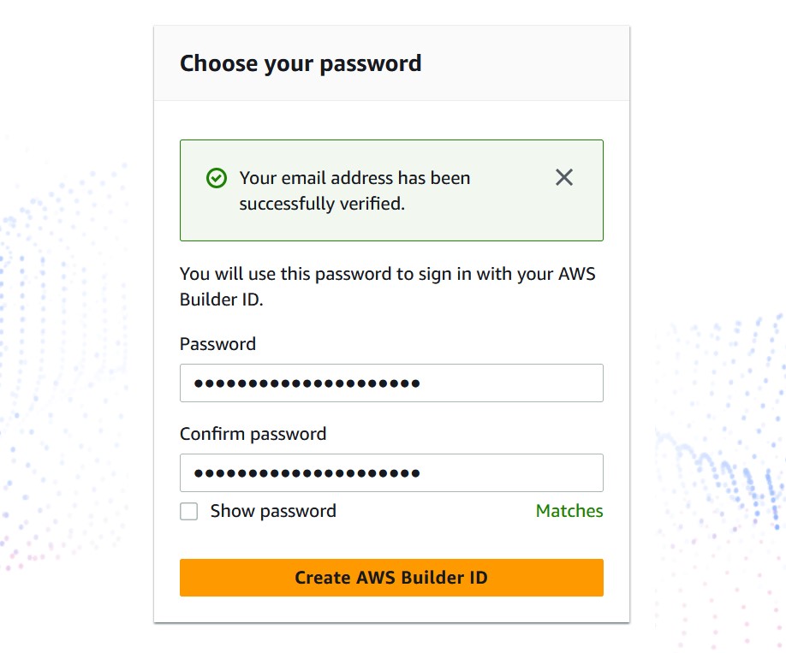
Task: Click the Password field label
Action: (x=218, y=344)
